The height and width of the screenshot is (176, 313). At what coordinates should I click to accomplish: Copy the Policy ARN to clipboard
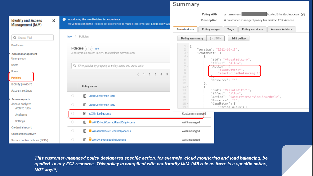(x=303, y=14)
